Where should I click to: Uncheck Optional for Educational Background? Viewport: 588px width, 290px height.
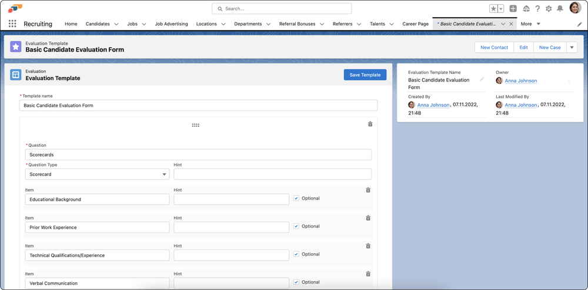[x=296, y=198]
